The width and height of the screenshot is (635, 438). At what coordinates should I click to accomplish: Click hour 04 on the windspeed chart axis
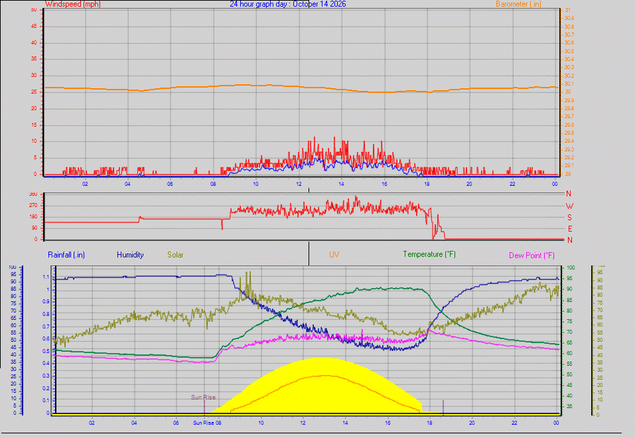click(x=127, y=184)
